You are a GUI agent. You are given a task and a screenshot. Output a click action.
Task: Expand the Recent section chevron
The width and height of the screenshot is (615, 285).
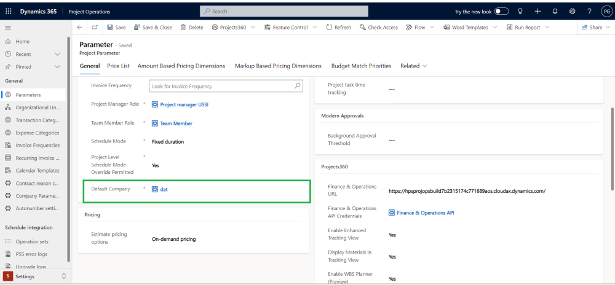(x=58, y=54)
